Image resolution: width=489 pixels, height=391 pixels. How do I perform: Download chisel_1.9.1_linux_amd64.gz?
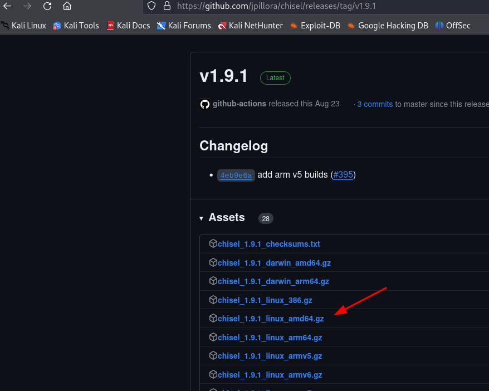(x=271, y=319)
